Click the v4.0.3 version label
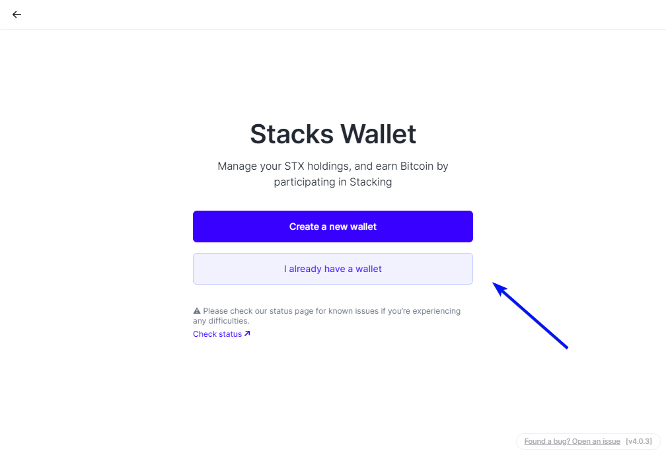The width and height of the screenshot is (666, 455). (x=638, y=441)
